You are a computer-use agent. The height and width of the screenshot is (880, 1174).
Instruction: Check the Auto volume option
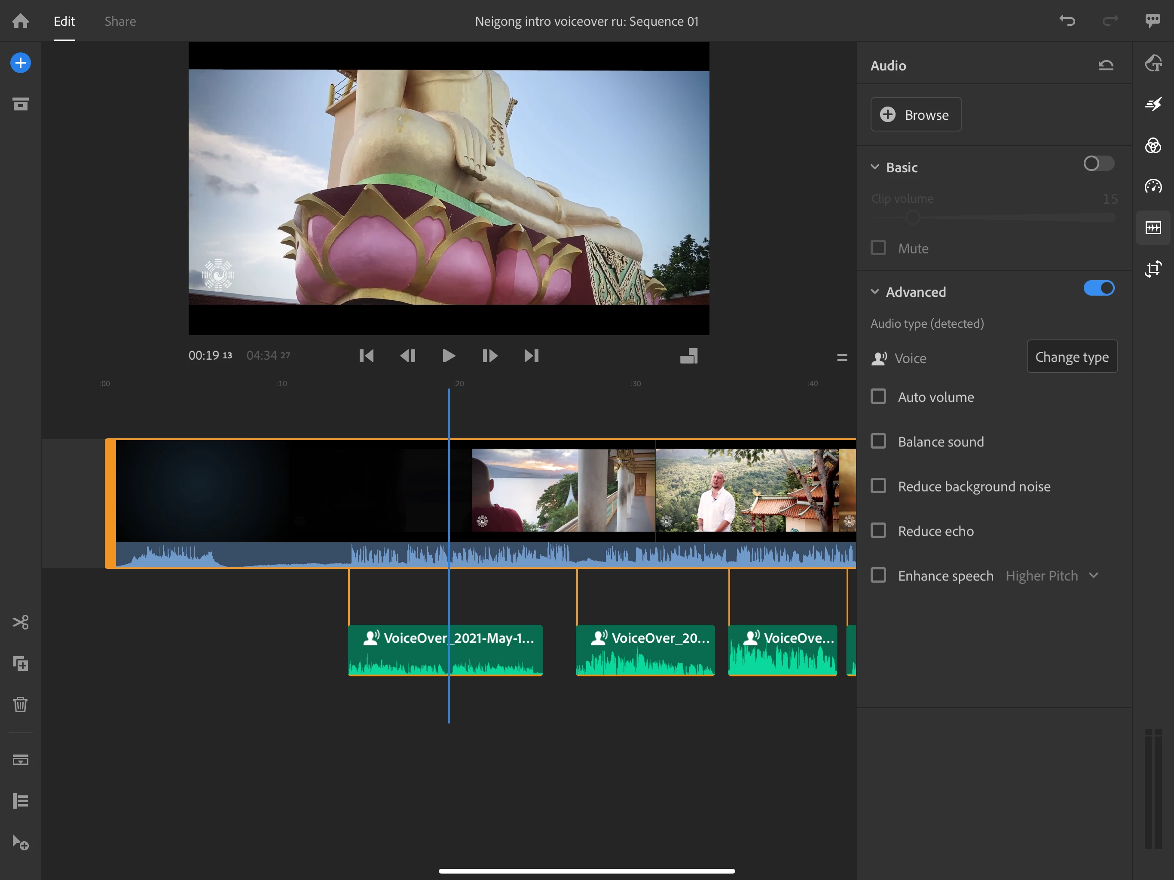coord(878,397)
